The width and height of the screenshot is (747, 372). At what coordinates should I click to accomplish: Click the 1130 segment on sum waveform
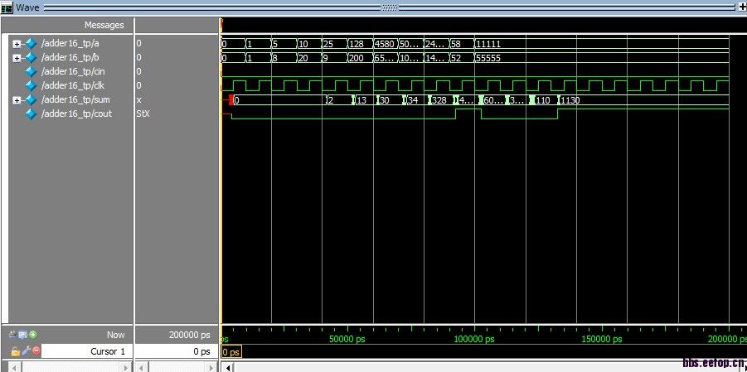click(643, 100)
